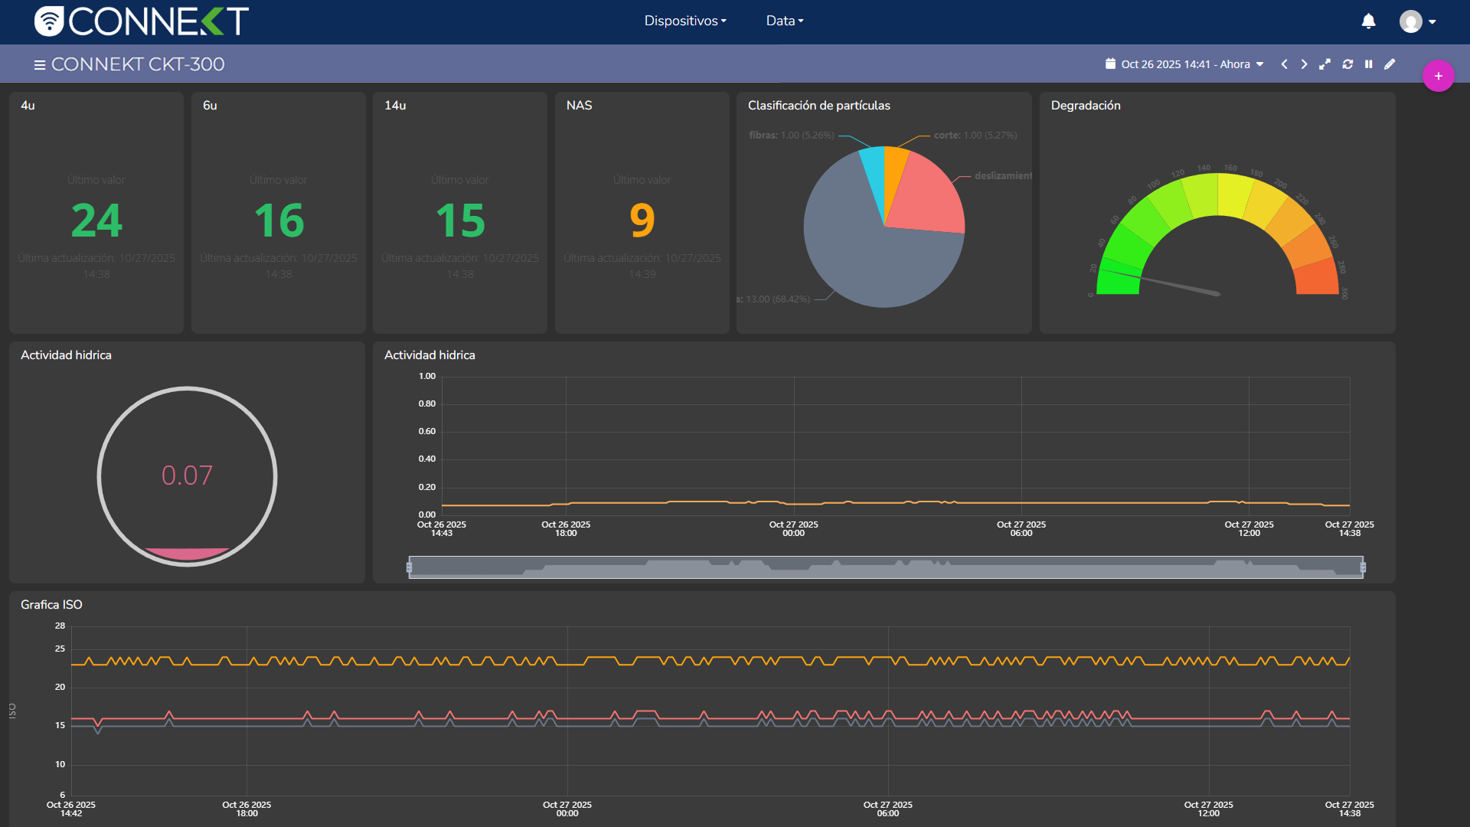Open the notifications bell
This screenshot has width=1470, height=827.
pos(1368,21)
